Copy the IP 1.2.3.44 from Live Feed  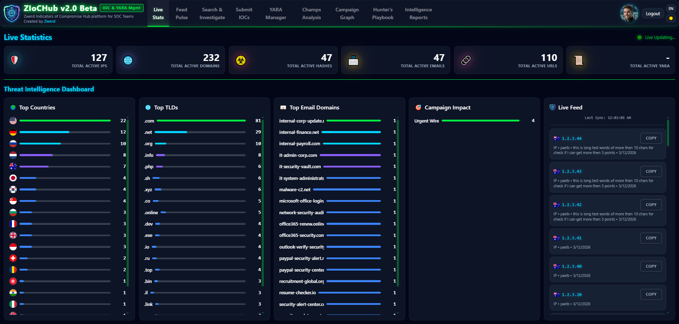click(651, 138)
